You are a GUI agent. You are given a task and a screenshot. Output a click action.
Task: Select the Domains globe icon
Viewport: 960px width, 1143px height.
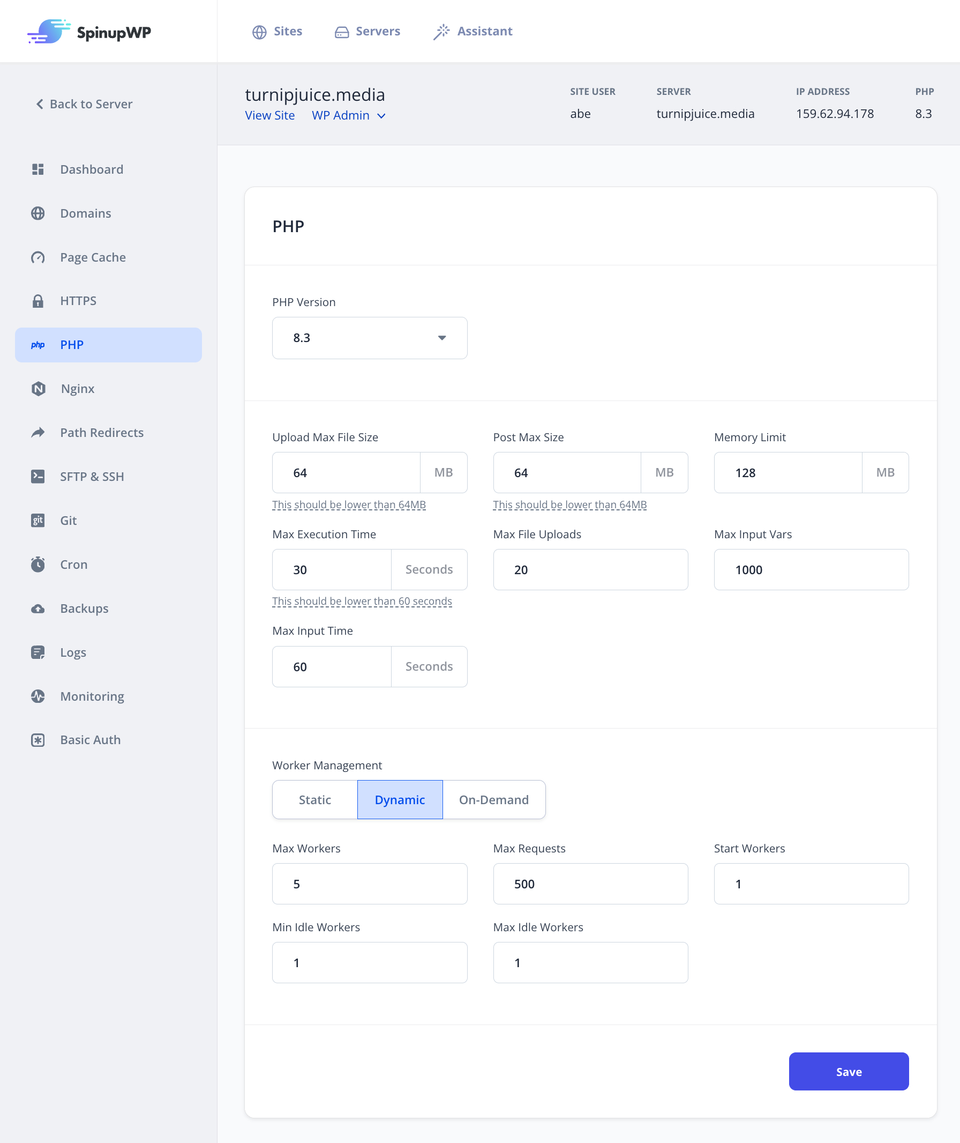point(38,213)
